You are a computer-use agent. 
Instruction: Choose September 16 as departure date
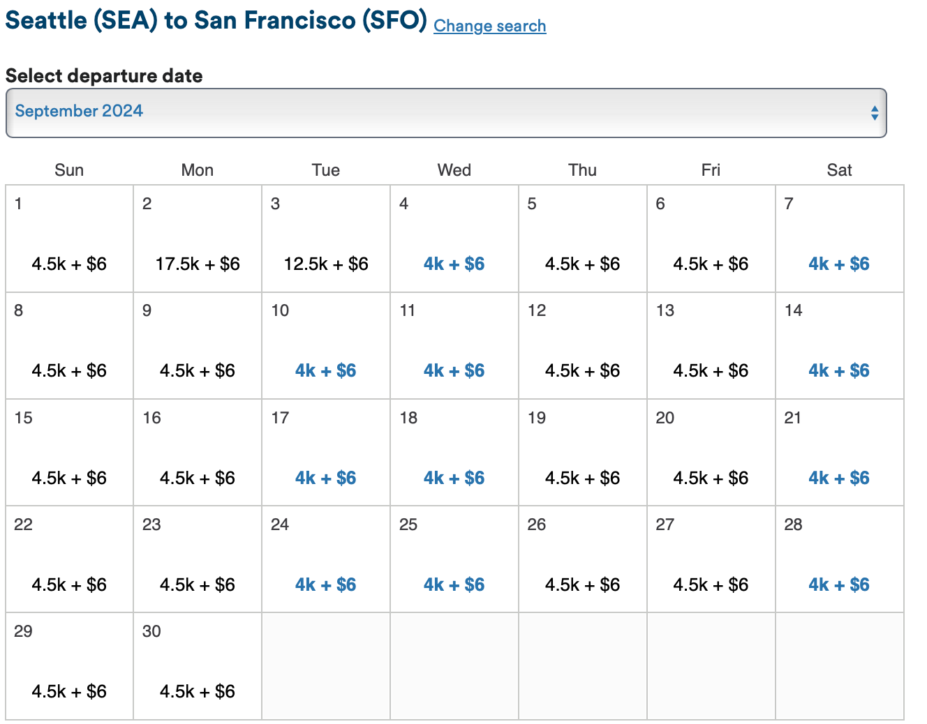198,478
